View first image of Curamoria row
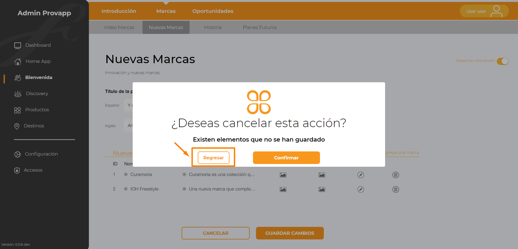 point(283,175)
